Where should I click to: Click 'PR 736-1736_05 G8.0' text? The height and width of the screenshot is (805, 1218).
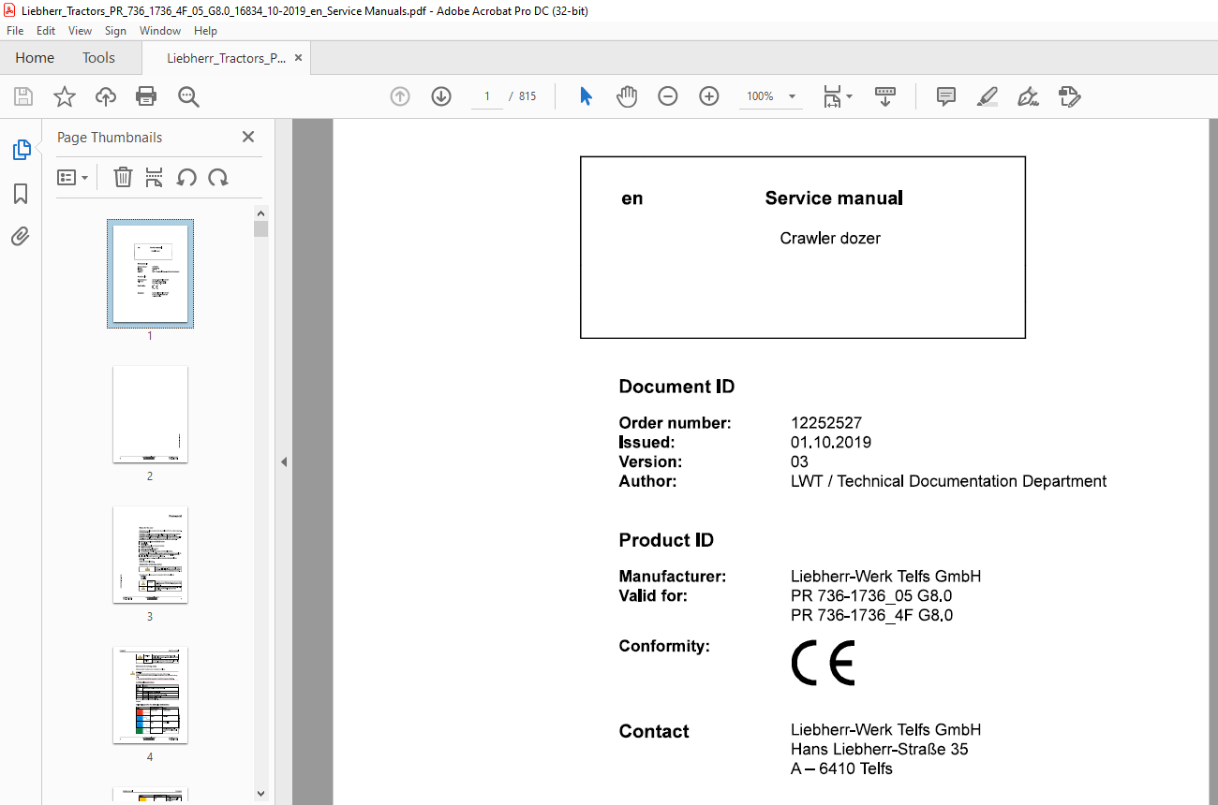click(872, 596)
